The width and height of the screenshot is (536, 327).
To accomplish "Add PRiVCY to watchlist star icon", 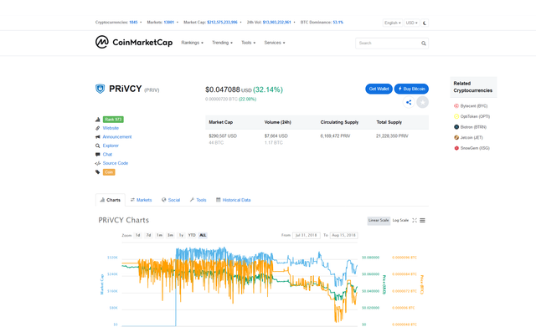I will (x=422, y=102).
